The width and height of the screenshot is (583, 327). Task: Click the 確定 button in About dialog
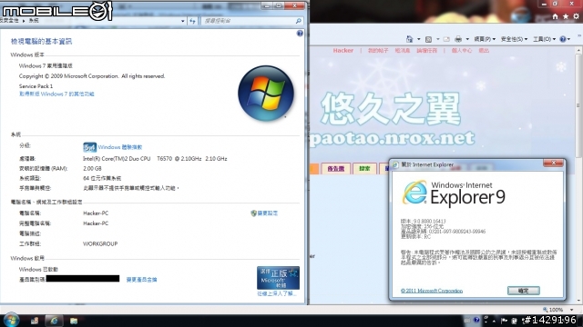524,291
